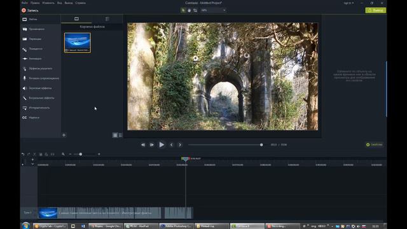The image size is (407, 229).
Task: Click the plus import media button
Action: pyautogui.click(x=64, y=135)
